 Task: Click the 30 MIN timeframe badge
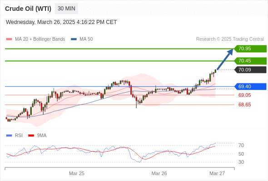click(66, 9)
